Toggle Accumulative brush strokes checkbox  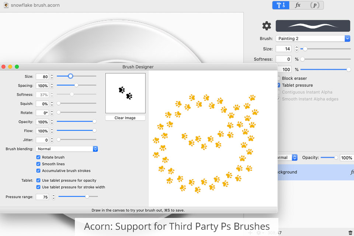(38, 171)
